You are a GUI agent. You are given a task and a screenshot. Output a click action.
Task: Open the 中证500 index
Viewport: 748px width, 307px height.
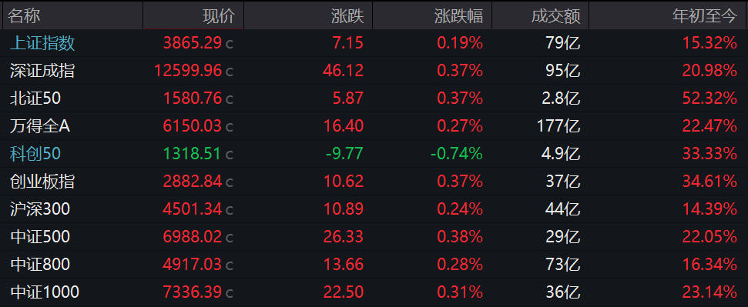(39, 237)
